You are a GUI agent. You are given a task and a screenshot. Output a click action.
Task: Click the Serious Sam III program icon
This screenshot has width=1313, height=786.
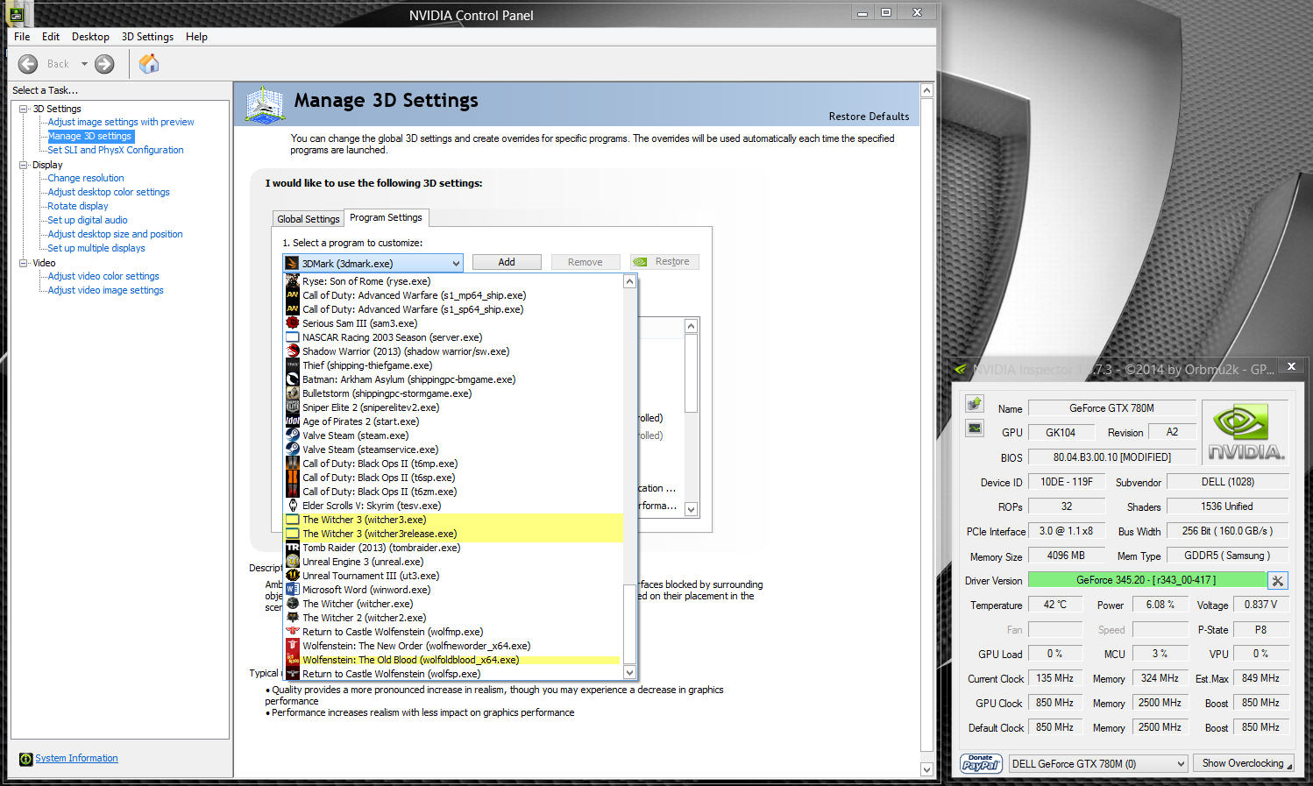(293, 323)
